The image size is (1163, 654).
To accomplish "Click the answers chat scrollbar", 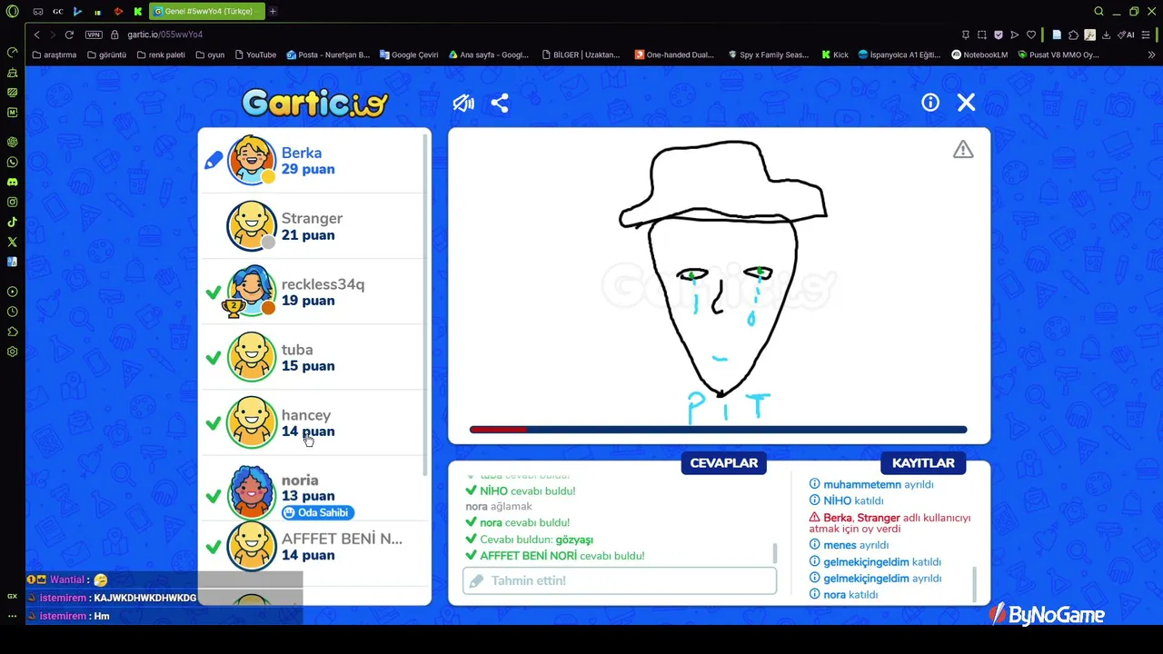I will tap(775, 553).
